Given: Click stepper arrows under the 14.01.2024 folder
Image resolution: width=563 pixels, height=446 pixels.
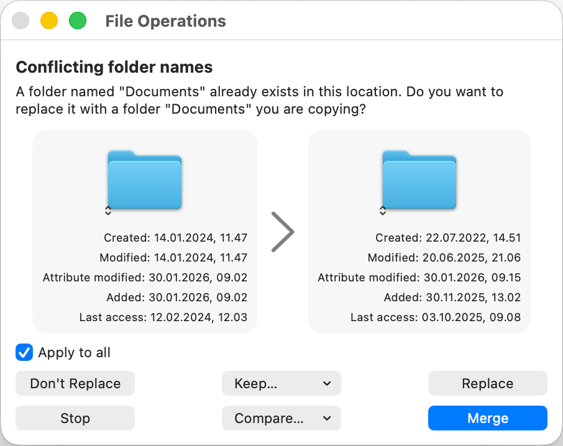Looking at the screenshot, I should (x=108, y=211).
